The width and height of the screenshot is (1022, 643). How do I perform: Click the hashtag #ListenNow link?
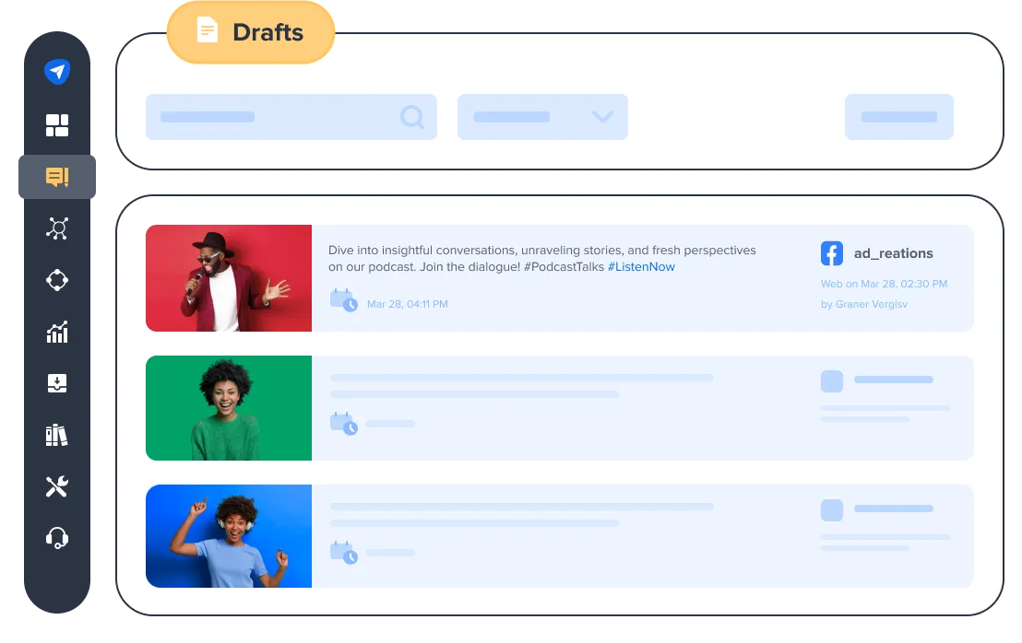pos(643,266)
